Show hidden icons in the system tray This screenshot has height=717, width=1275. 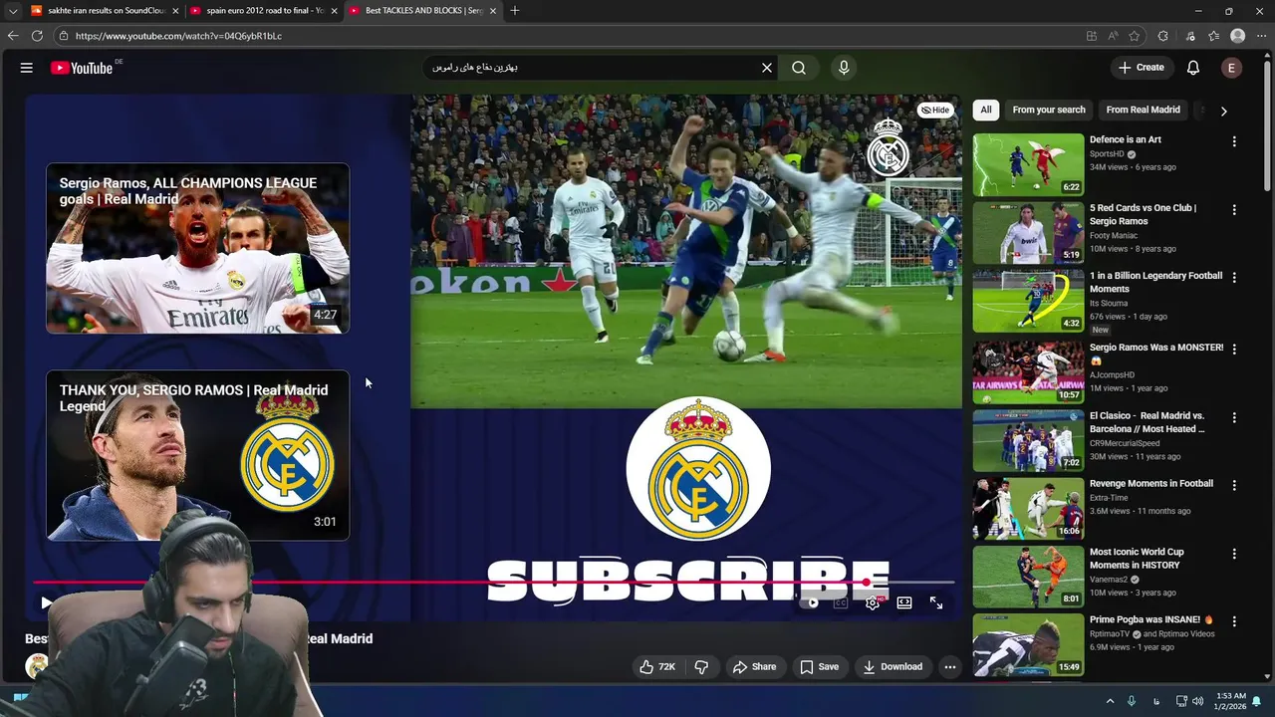pyautogui.click(x=1110, y=701)
